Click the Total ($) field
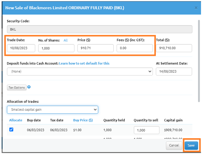 click(174, 48)
